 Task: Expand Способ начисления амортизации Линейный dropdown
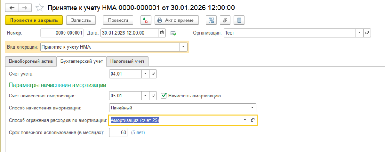pos(252,108)
